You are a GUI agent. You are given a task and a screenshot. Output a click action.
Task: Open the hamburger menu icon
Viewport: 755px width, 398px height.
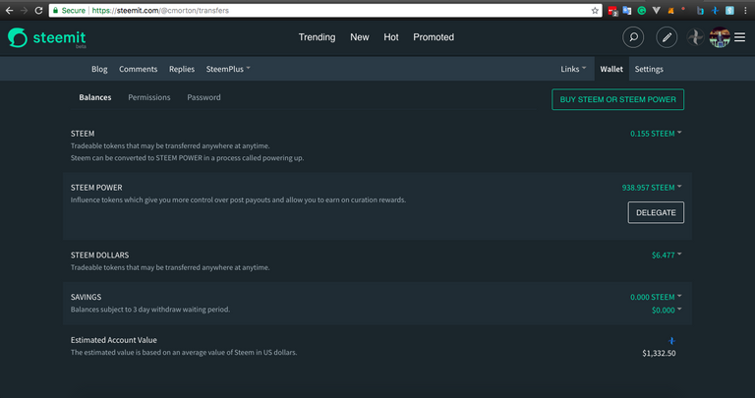tap(739, 37)
